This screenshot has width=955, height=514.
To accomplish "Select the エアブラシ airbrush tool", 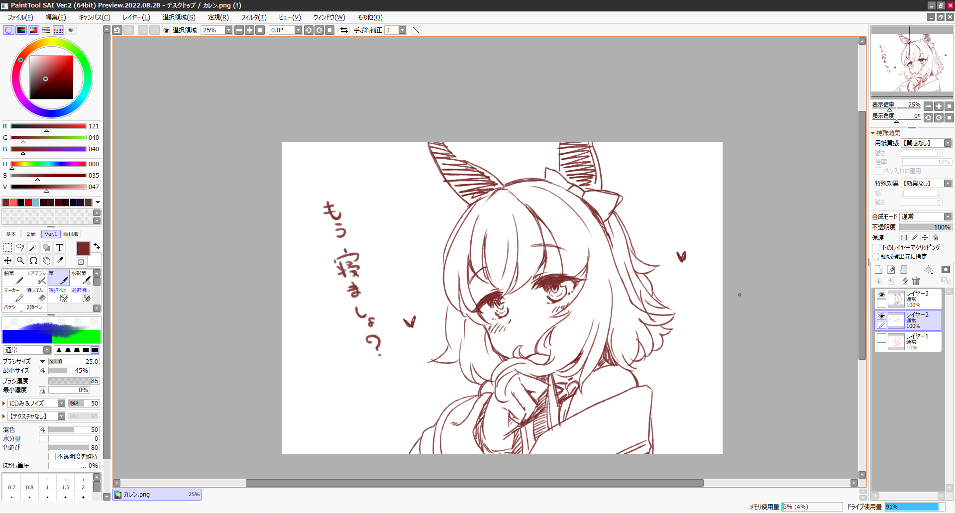I will tap(36, 278).
